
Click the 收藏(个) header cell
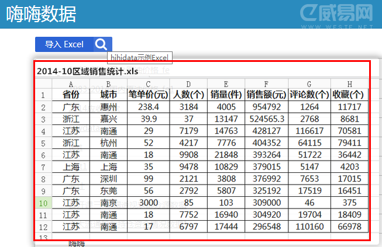pos(349,95)
